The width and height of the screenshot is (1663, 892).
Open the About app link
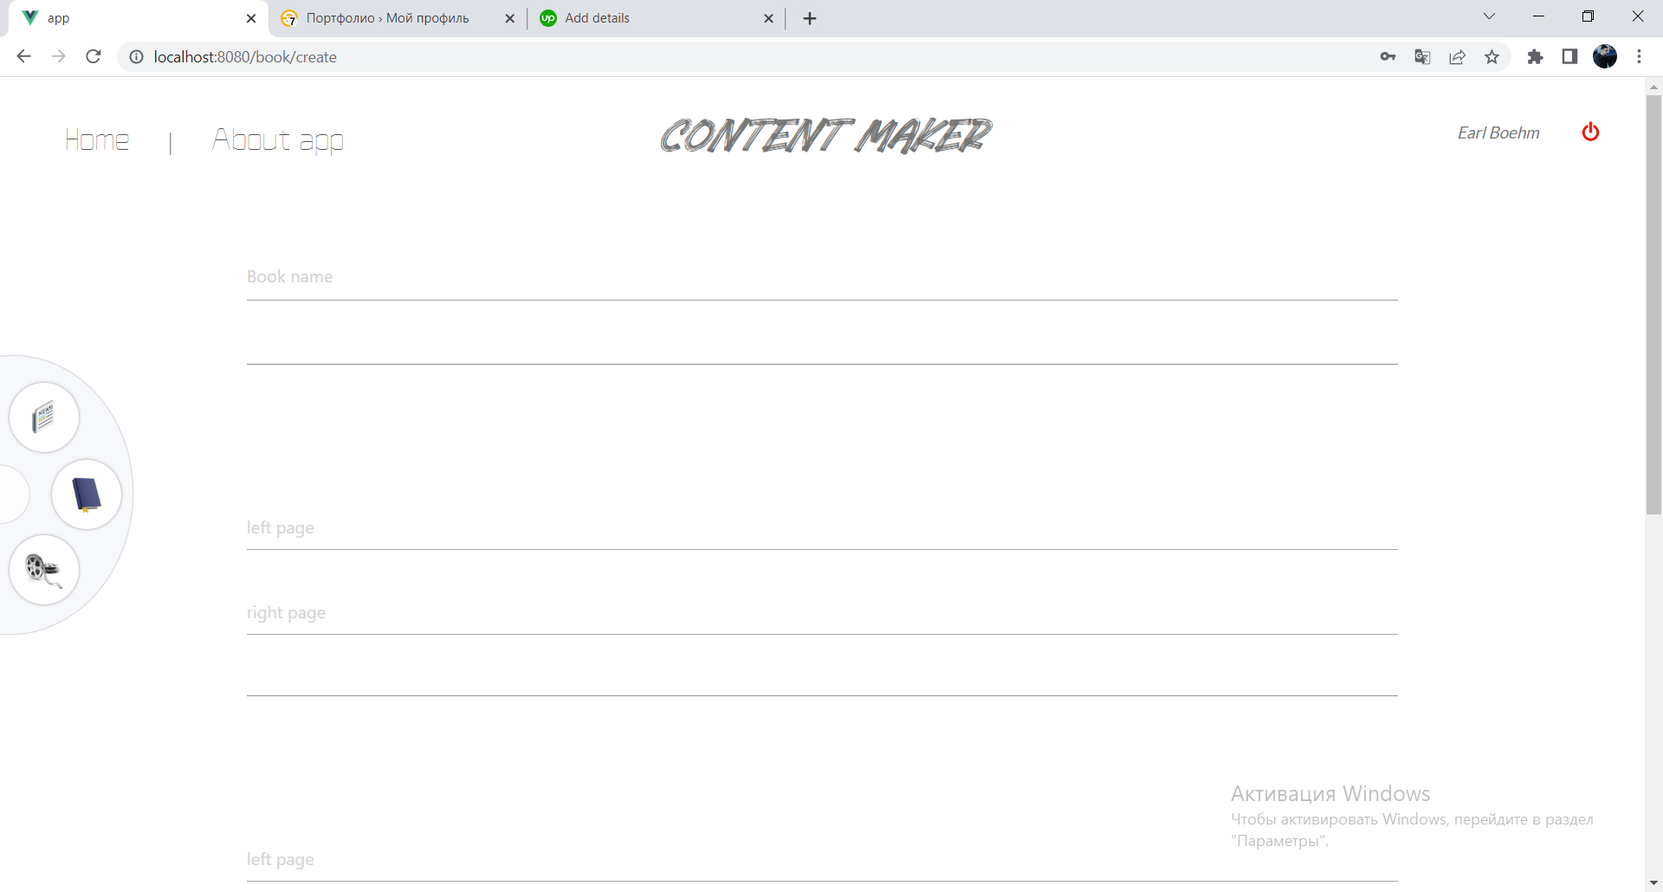coord(278,139)
